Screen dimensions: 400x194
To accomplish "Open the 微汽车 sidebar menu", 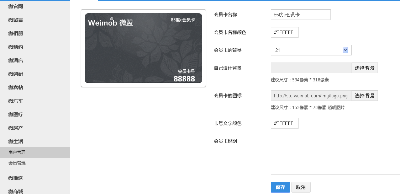I will [16, 101].
